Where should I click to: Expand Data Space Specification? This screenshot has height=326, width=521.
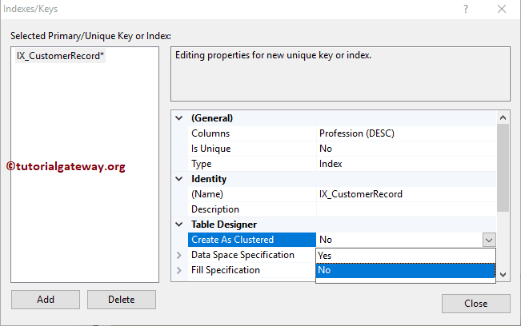[x=179, y=255]
